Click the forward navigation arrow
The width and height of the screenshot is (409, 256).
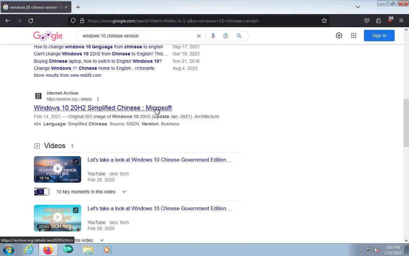click(19, 21)
